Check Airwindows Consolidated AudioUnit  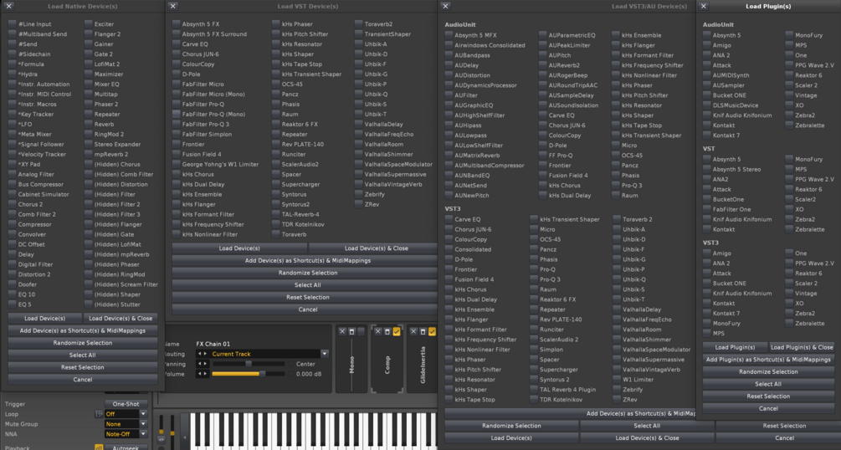449,45
